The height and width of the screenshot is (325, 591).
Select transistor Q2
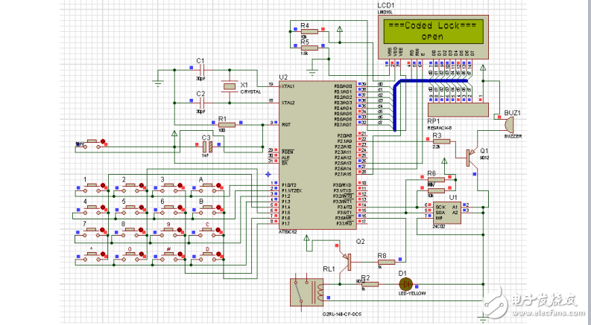click(x=347, y=260)
